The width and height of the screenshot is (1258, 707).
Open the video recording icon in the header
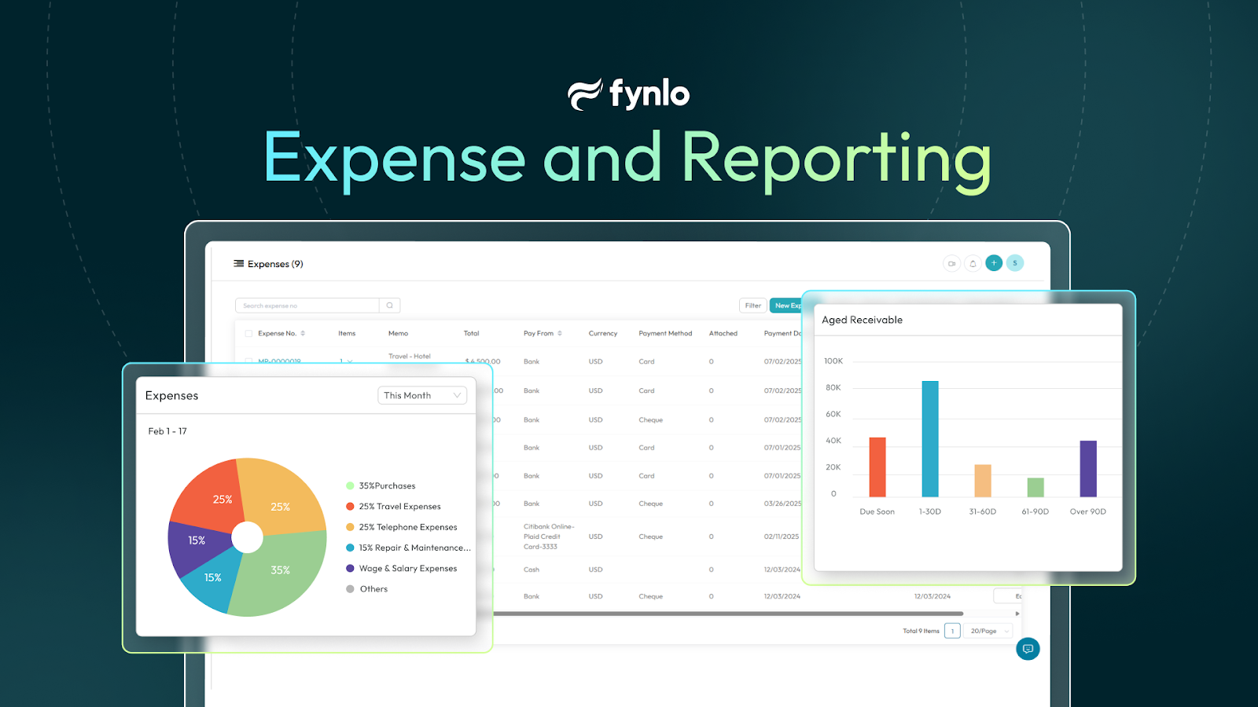(x=951, y=263)
